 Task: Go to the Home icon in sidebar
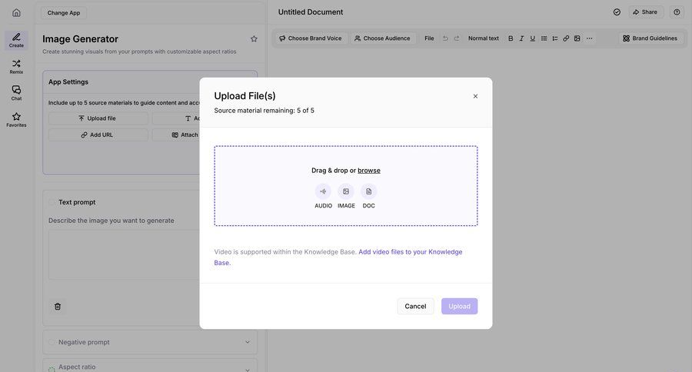pos(16,13)
